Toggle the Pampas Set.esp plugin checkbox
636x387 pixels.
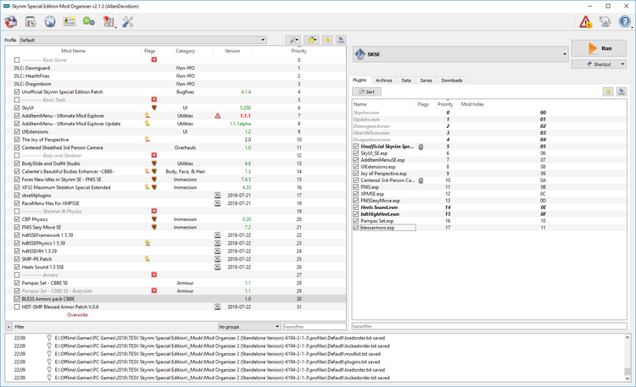point(355,221)
